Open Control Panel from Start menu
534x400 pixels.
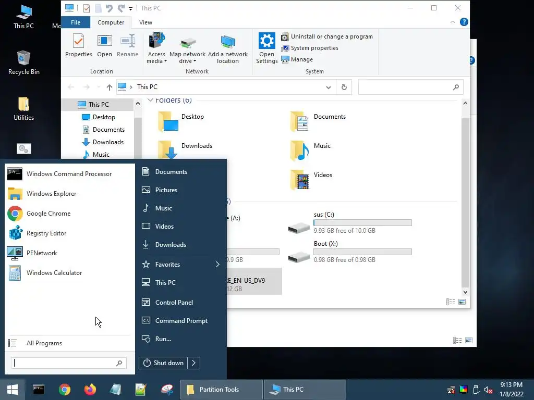pos(167,303)
